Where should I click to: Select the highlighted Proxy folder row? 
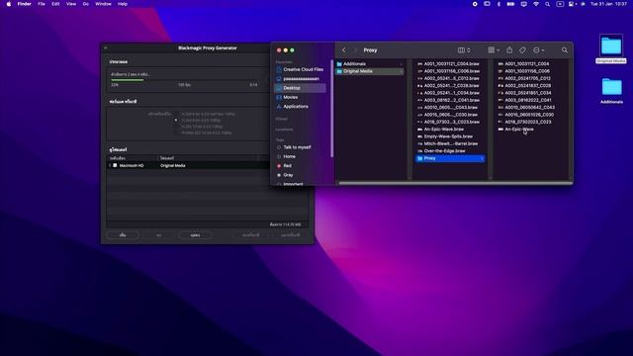(x=450, y=158)
